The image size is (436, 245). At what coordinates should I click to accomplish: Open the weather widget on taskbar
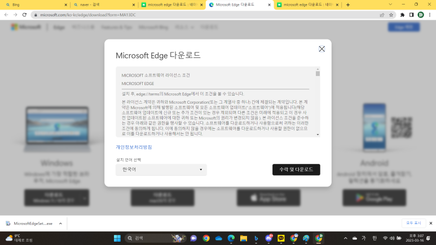click(19, 238)
